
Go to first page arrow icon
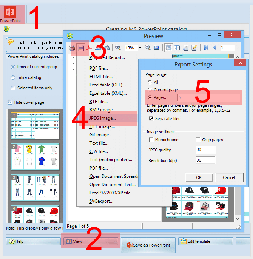point(206,48)
